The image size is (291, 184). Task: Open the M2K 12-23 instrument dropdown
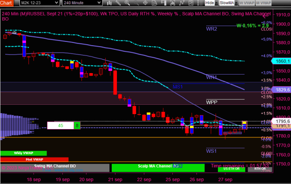[40, 3]
